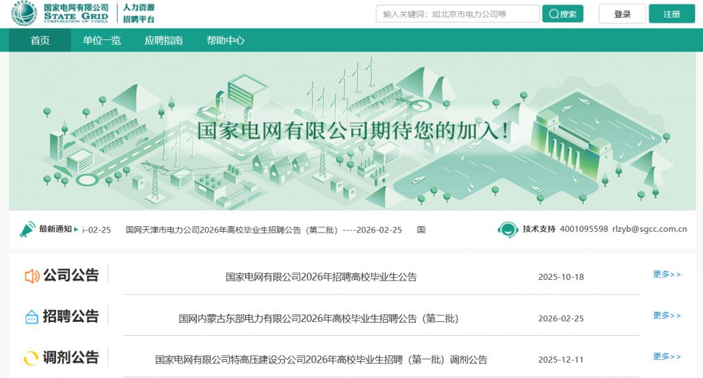Click the 注册 register button
This screenshot has height=378, width=703.
[x=672, y=14]
